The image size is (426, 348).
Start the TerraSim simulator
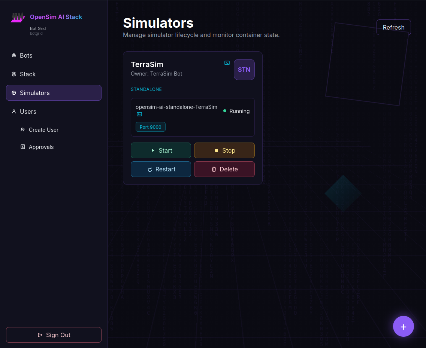161,150
